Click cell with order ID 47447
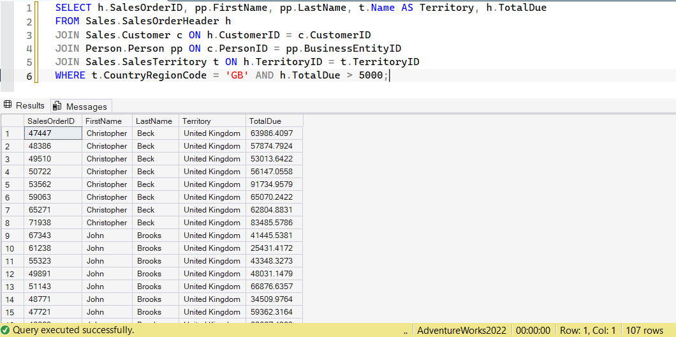676x337 pixels. [53, 133]
